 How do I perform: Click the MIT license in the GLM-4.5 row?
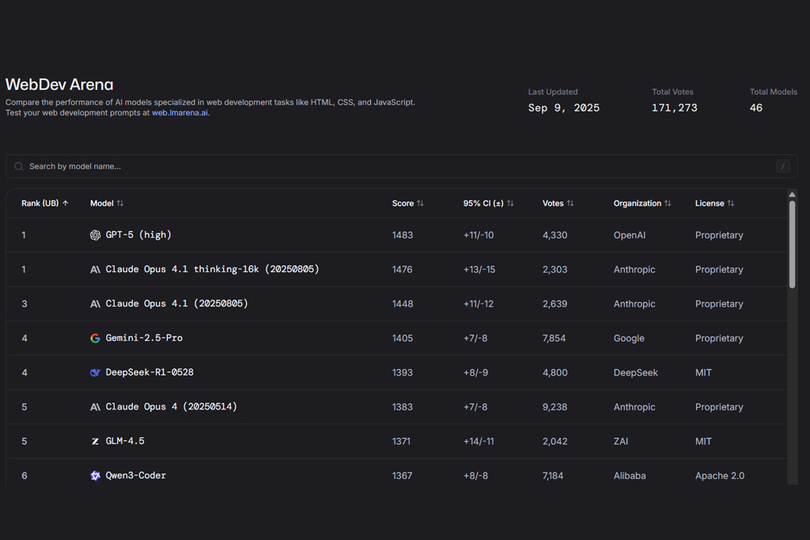click(703, 441)
